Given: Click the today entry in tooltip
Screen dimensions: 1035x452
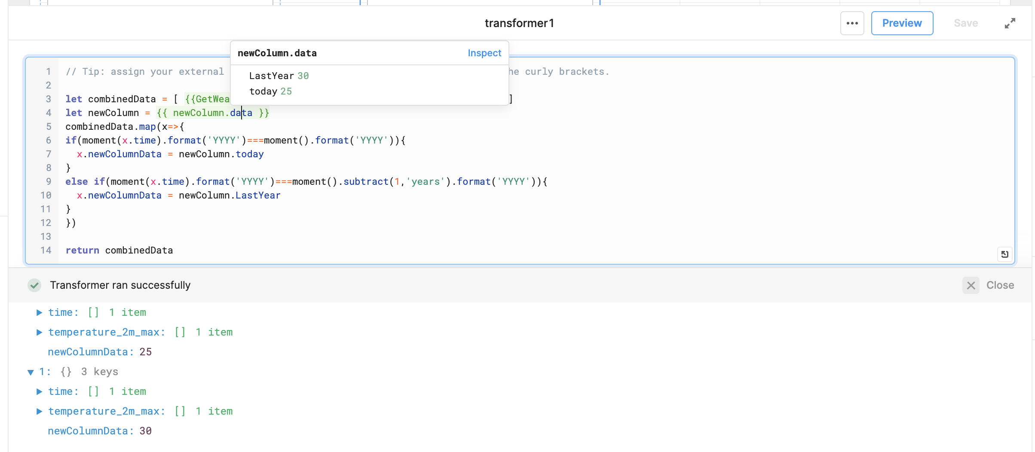Looking at the screenshot, I should point(263,92).
